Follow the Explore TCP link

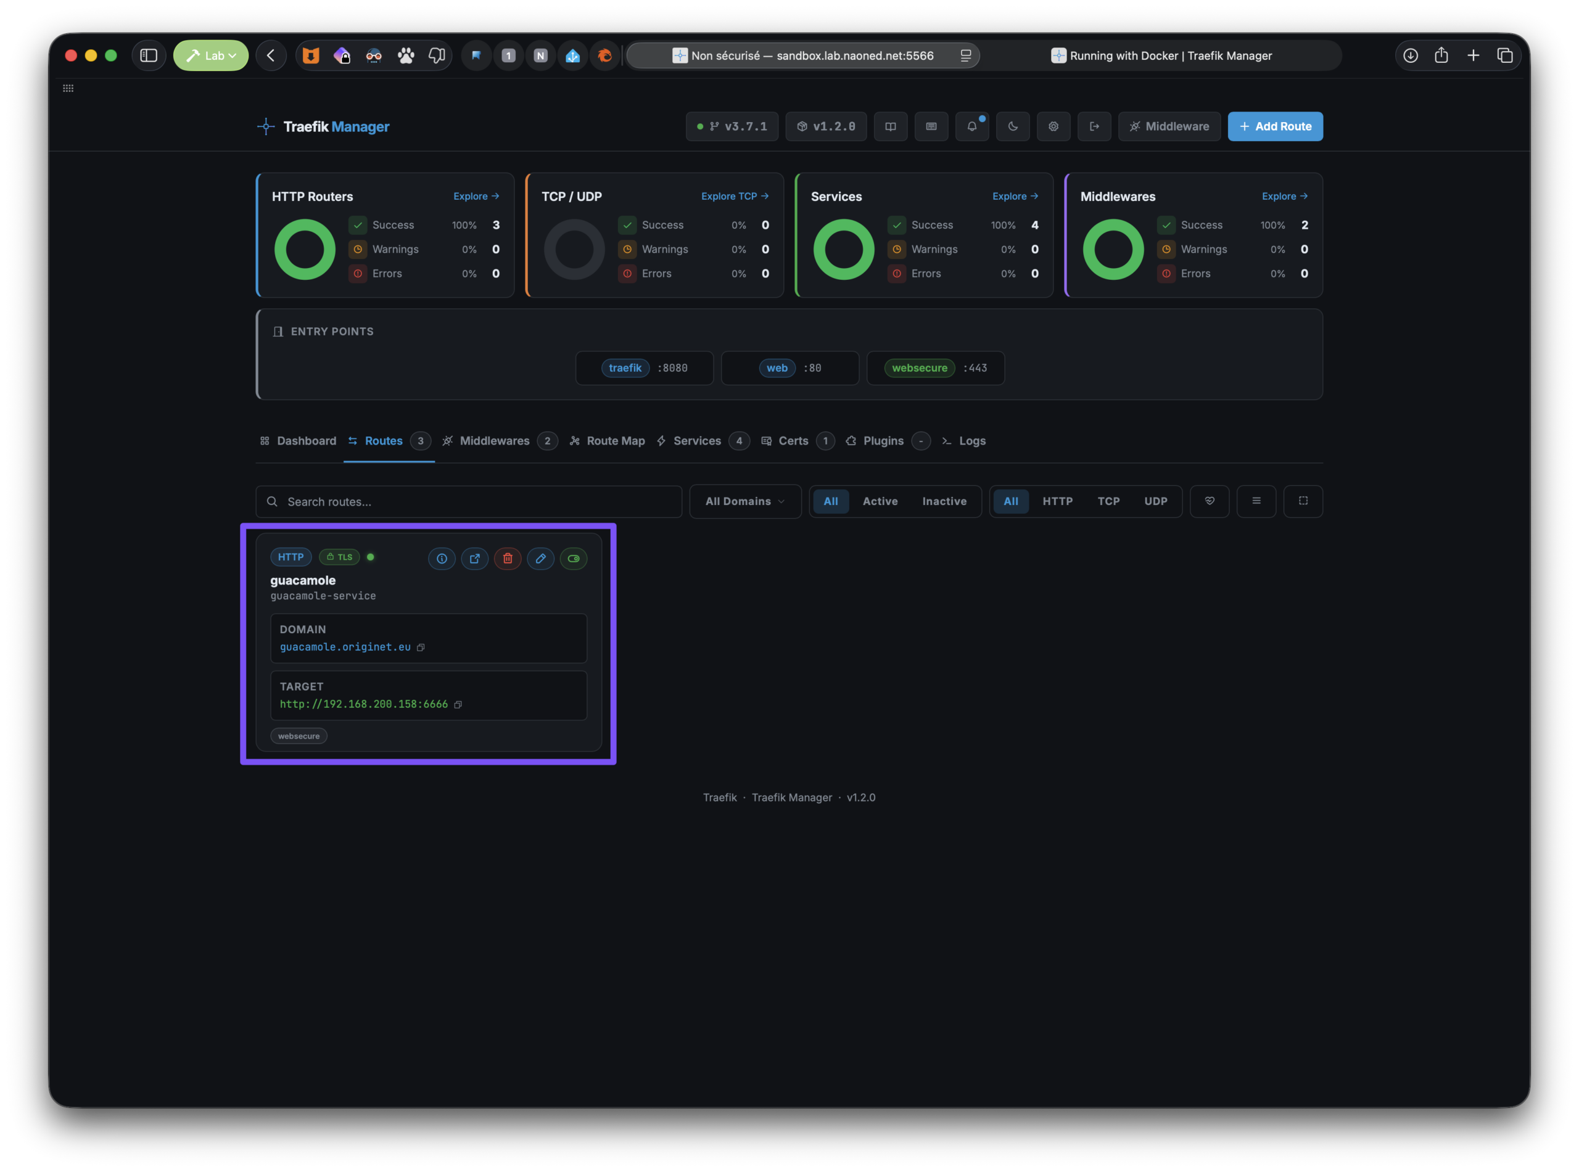[x=735, y=197]
